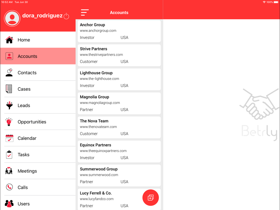The height and width of the screenshot is (210, 280).
Task: Open Opportunities menu item
Action: tap(38, 122)
